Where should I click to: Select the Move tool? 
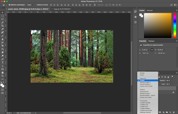pyautogui.click(x=2, y=12)
